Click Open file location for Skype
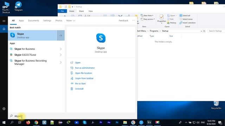The image size is (225, 126). 84,73
